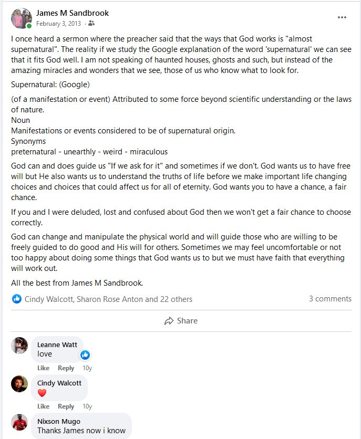This screenshot has width=361, height=439.
Task: Reply to Cindy Walcott's comment
Action: tap(66, 406)
